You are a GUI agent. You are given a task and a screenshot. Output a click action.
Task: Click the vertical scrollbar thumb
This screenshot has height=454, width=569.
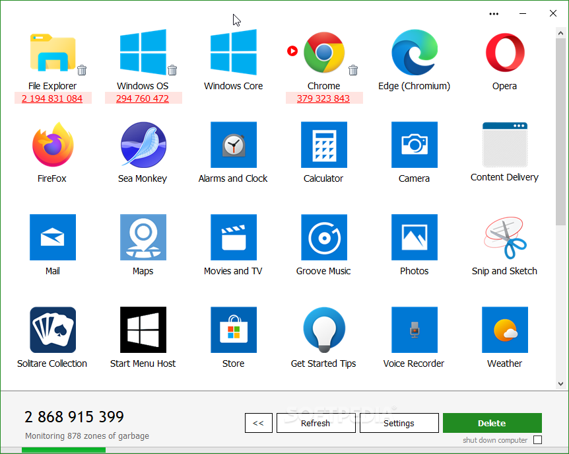(x=560, y=132)
